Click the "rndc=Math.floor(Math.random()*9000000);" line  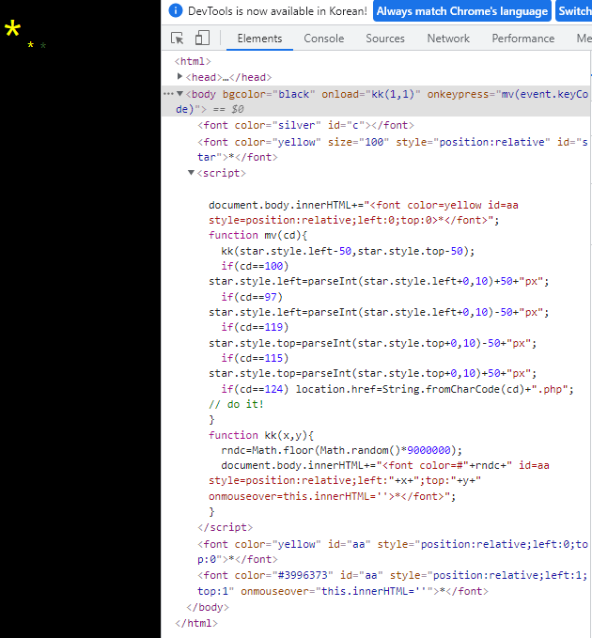341,450
